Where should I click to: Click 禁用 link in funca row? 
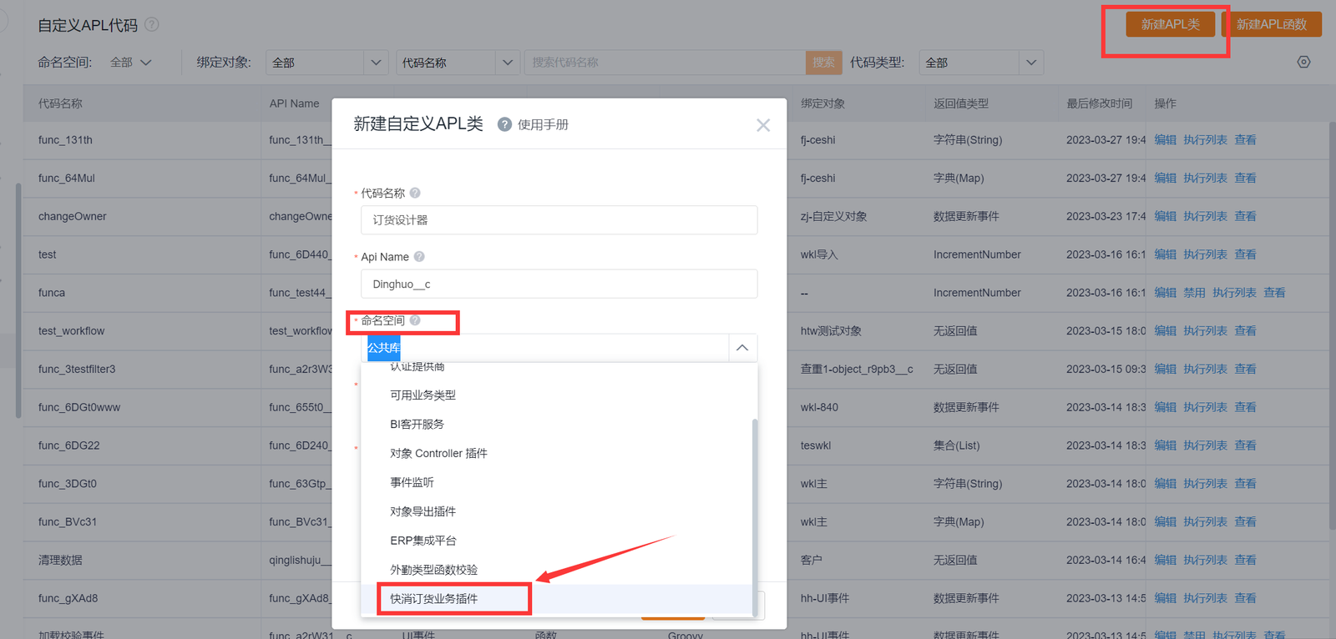(1194, 293)
